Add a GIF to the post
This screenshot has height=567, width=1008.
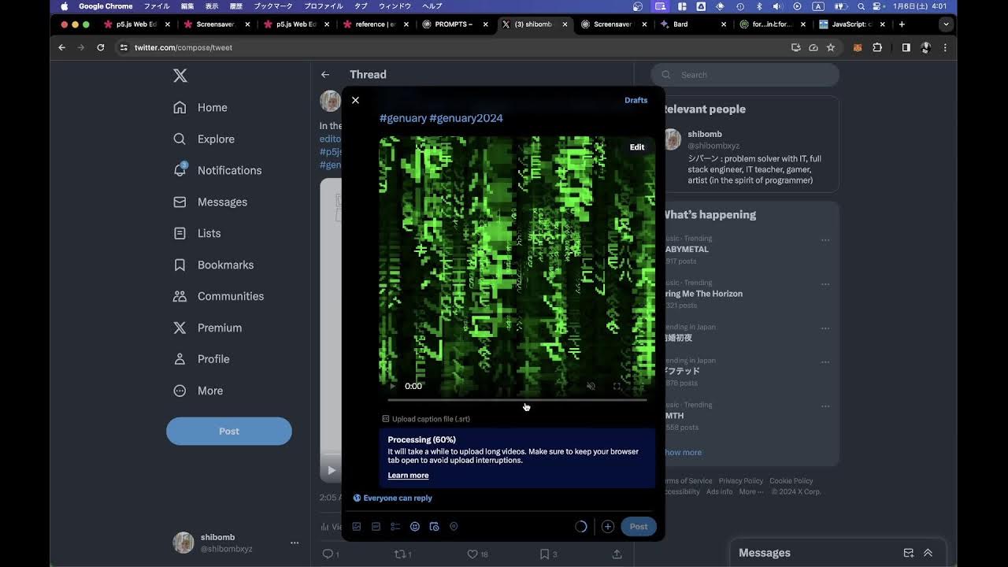point(376,527)
